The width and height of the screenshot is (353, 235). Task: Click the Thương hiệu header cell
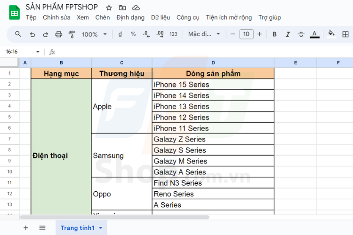(122, 73)
